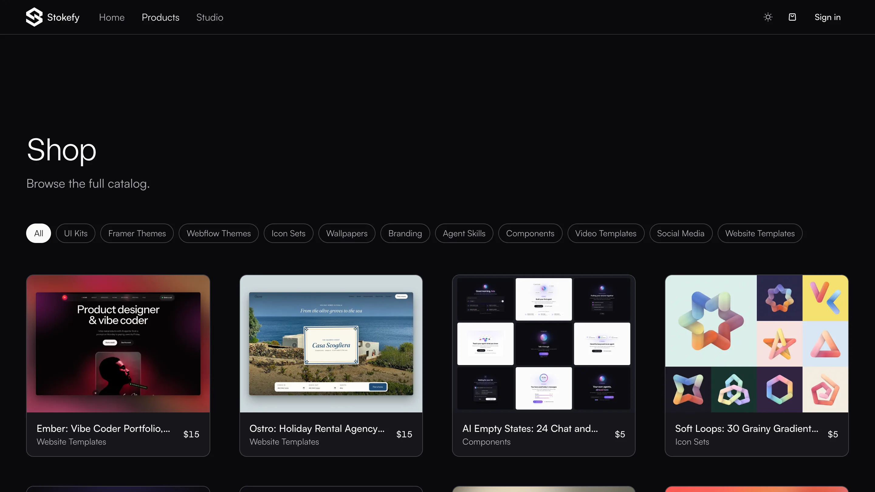Click 'Browse the full catalog.' subtitle
The image size is (875, 492).
coord(88,184)
